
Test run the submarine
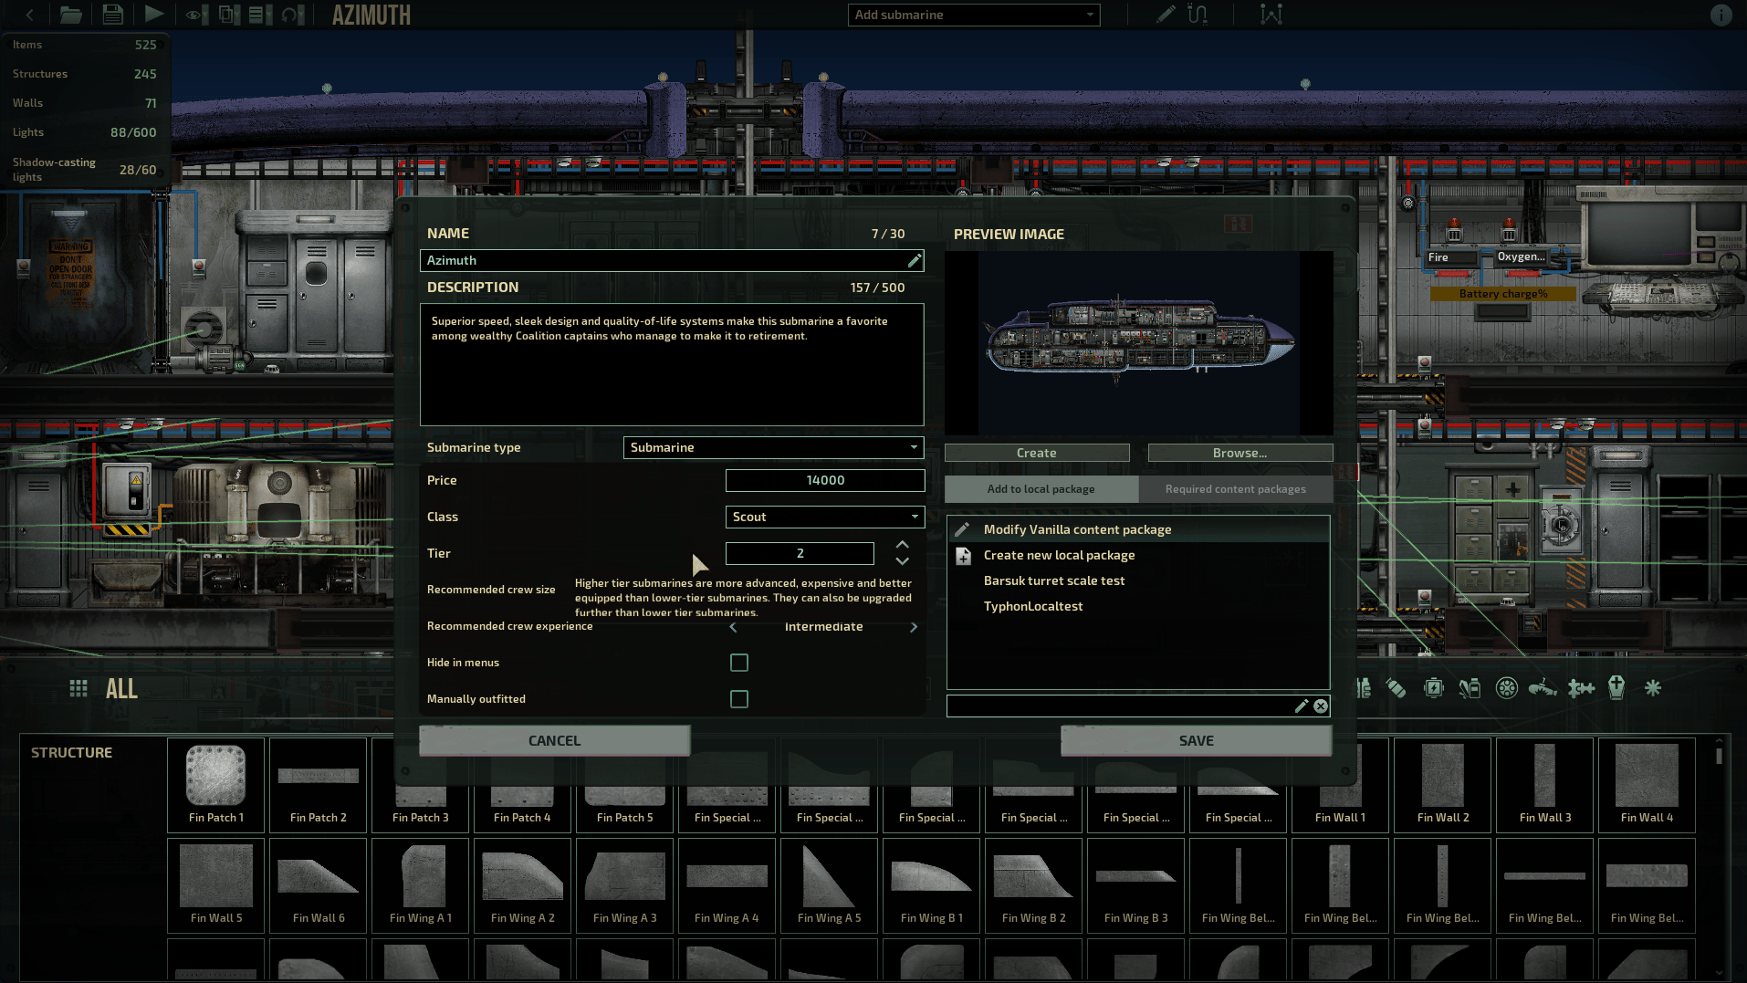coord(153,15)
